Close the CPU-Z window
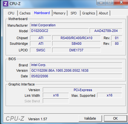The image size is (128, 124). tap(121, 2)
